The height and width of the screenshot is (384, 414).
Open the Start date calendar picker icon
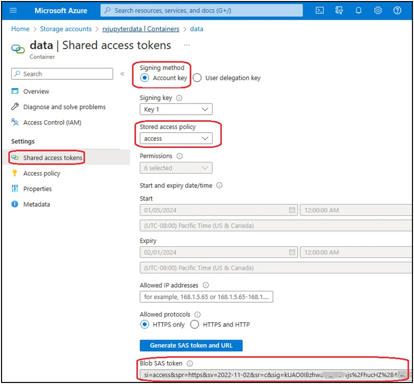292,210
